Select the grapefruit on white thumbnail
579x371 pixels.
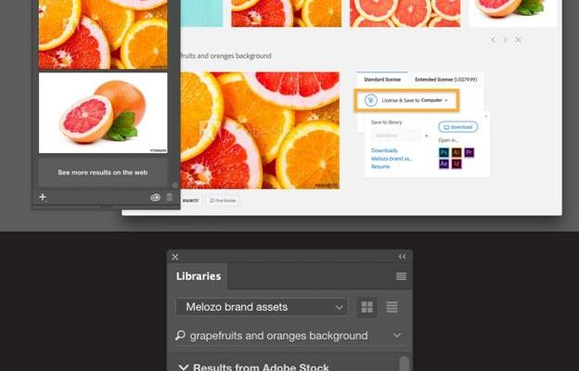(x=103, y=113)
